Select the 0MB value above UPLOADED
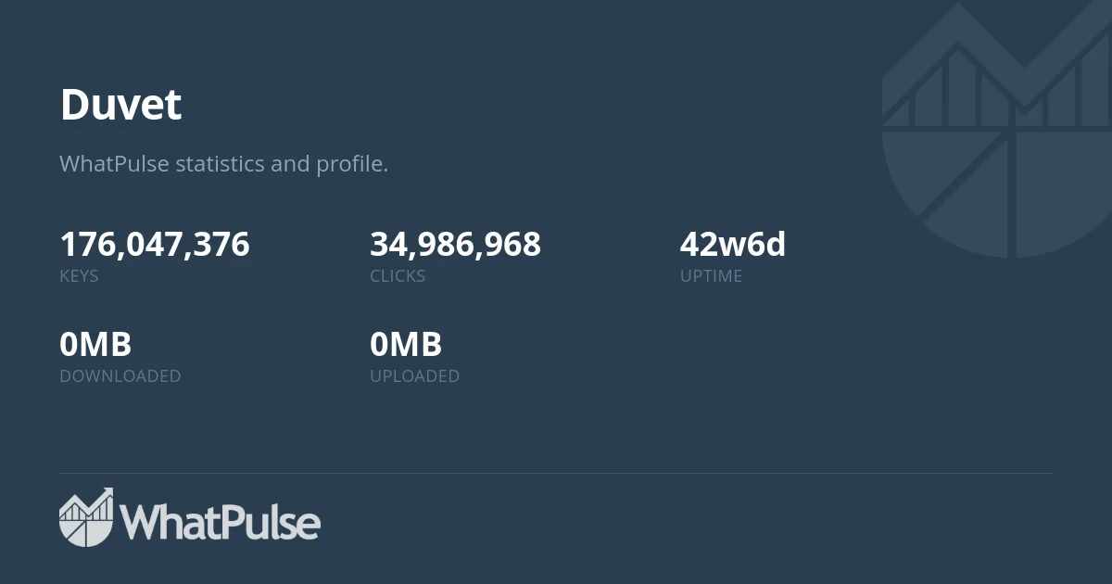Screen dimensions: 1112x584 point(406,345)
